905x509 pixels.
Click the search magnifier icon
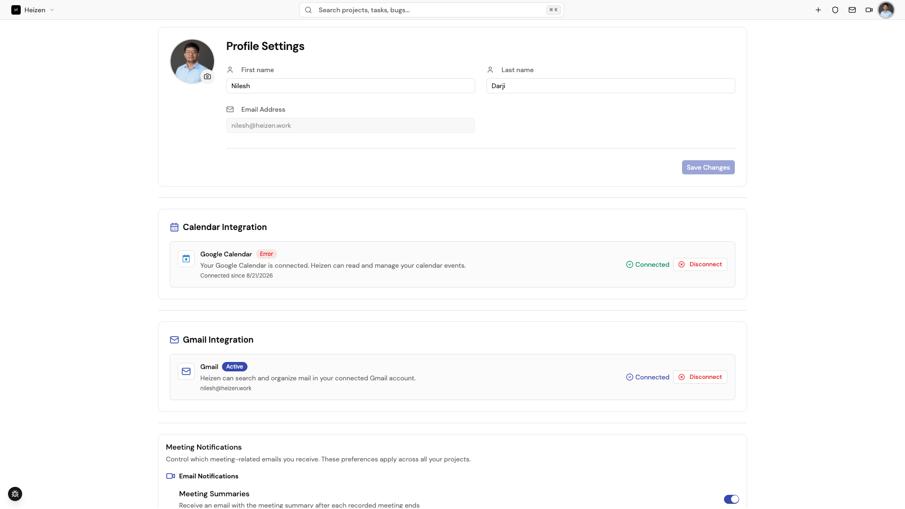point(308,10)
